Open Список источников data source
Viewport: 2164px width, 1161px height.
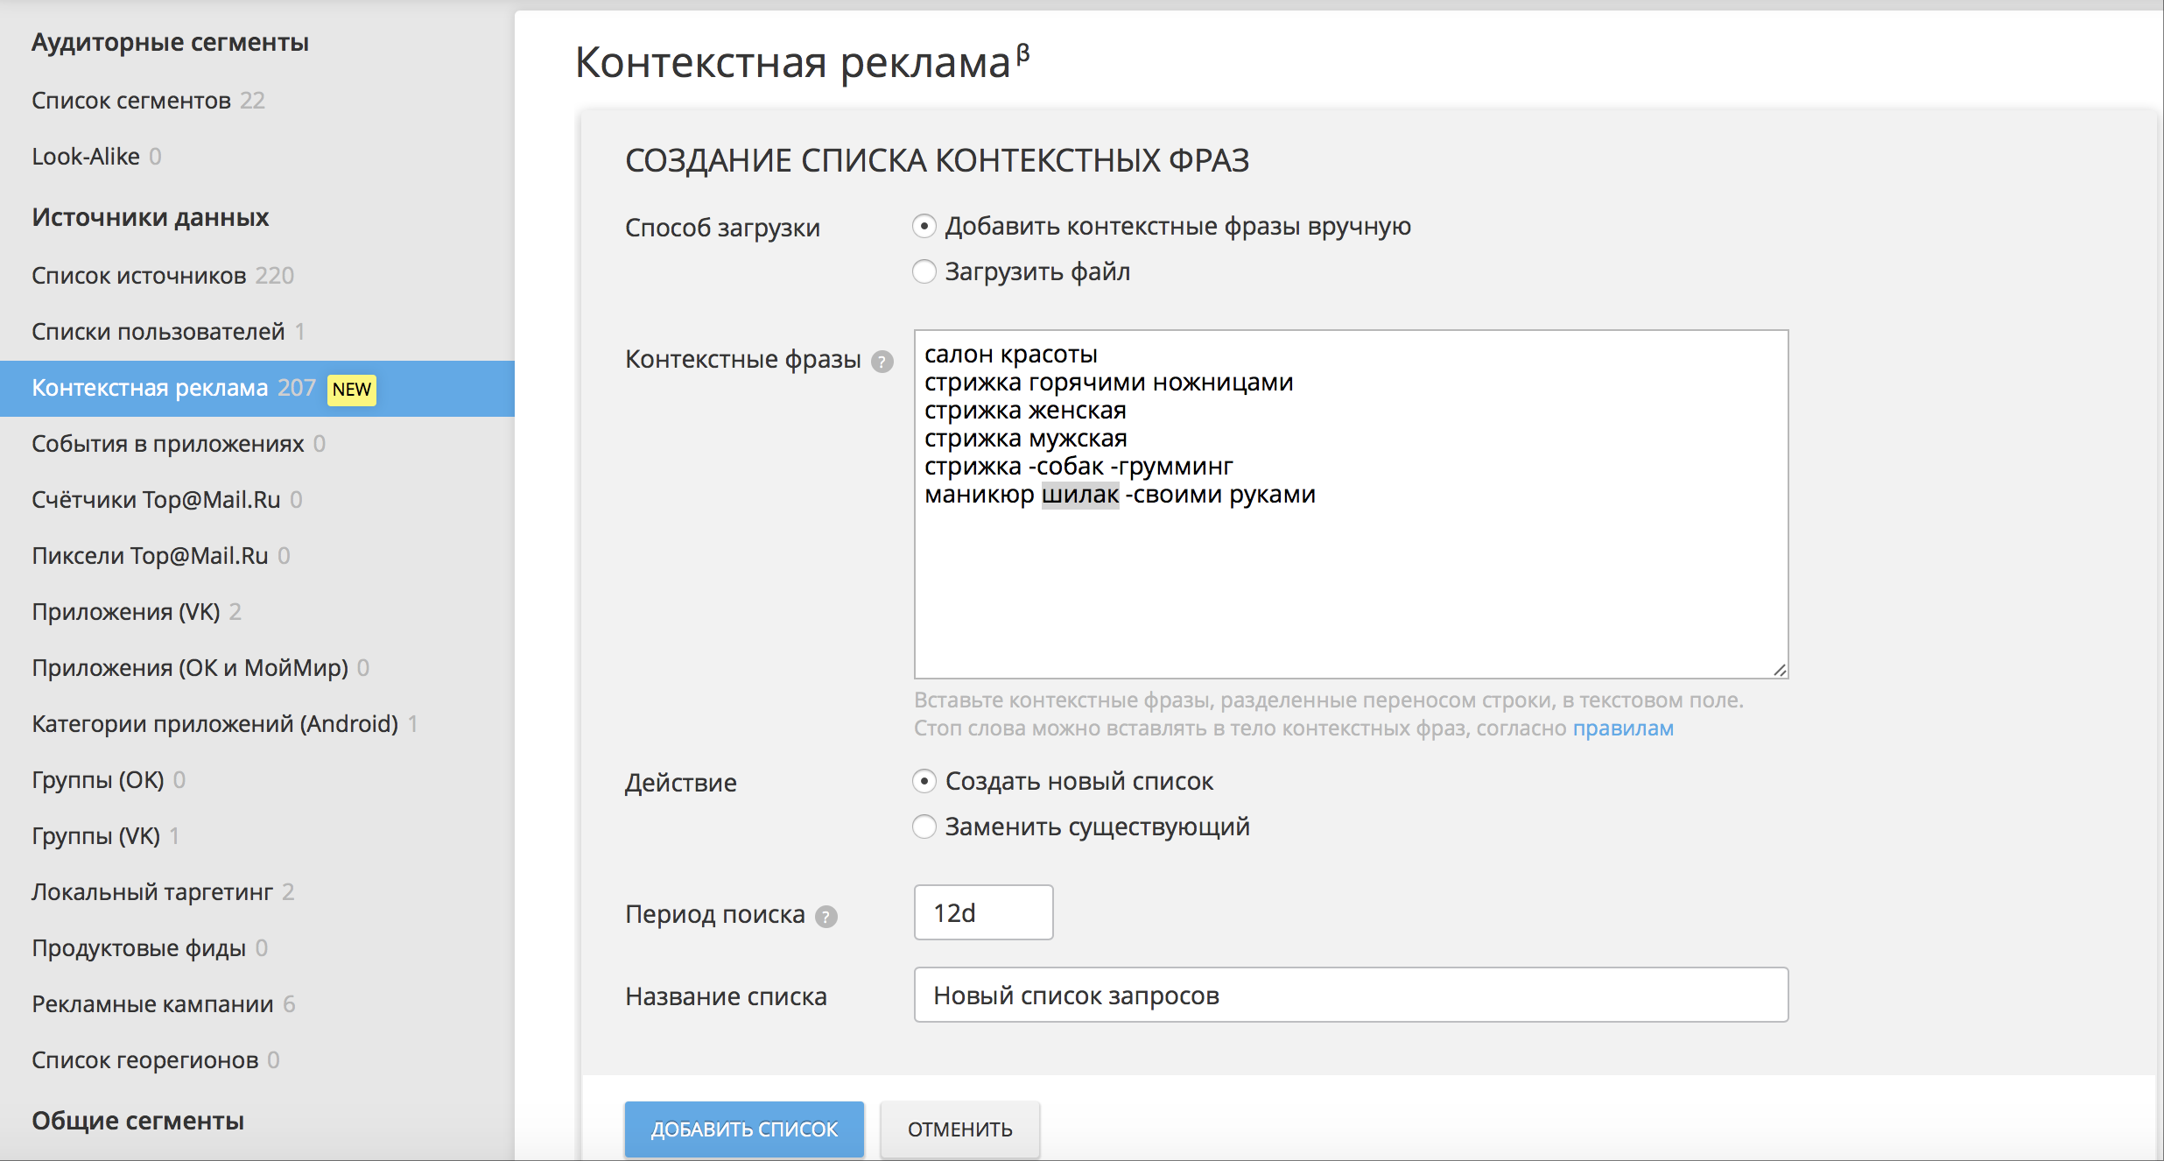coord(139,275)
